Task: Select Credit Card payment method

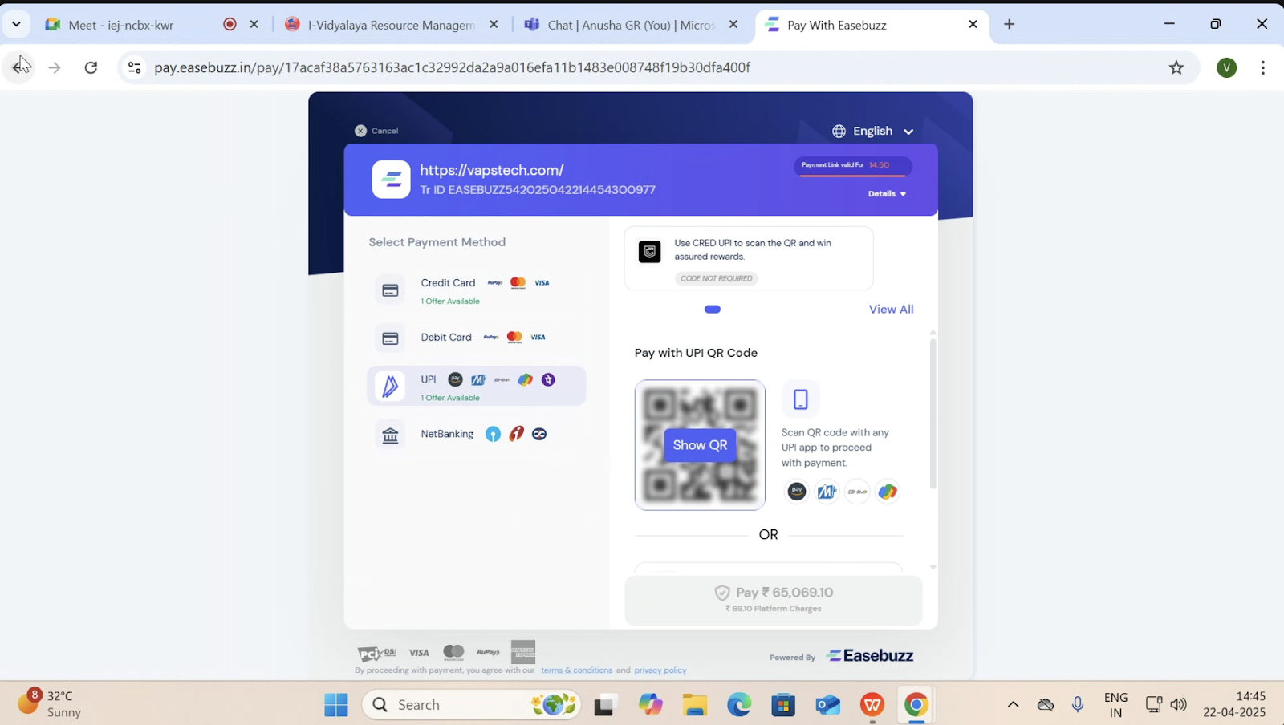Action: click(477, 290)
